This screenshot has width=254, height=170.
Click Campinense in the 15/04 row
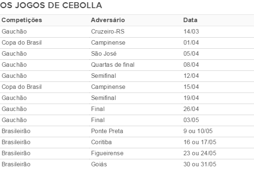coord(108,87)
